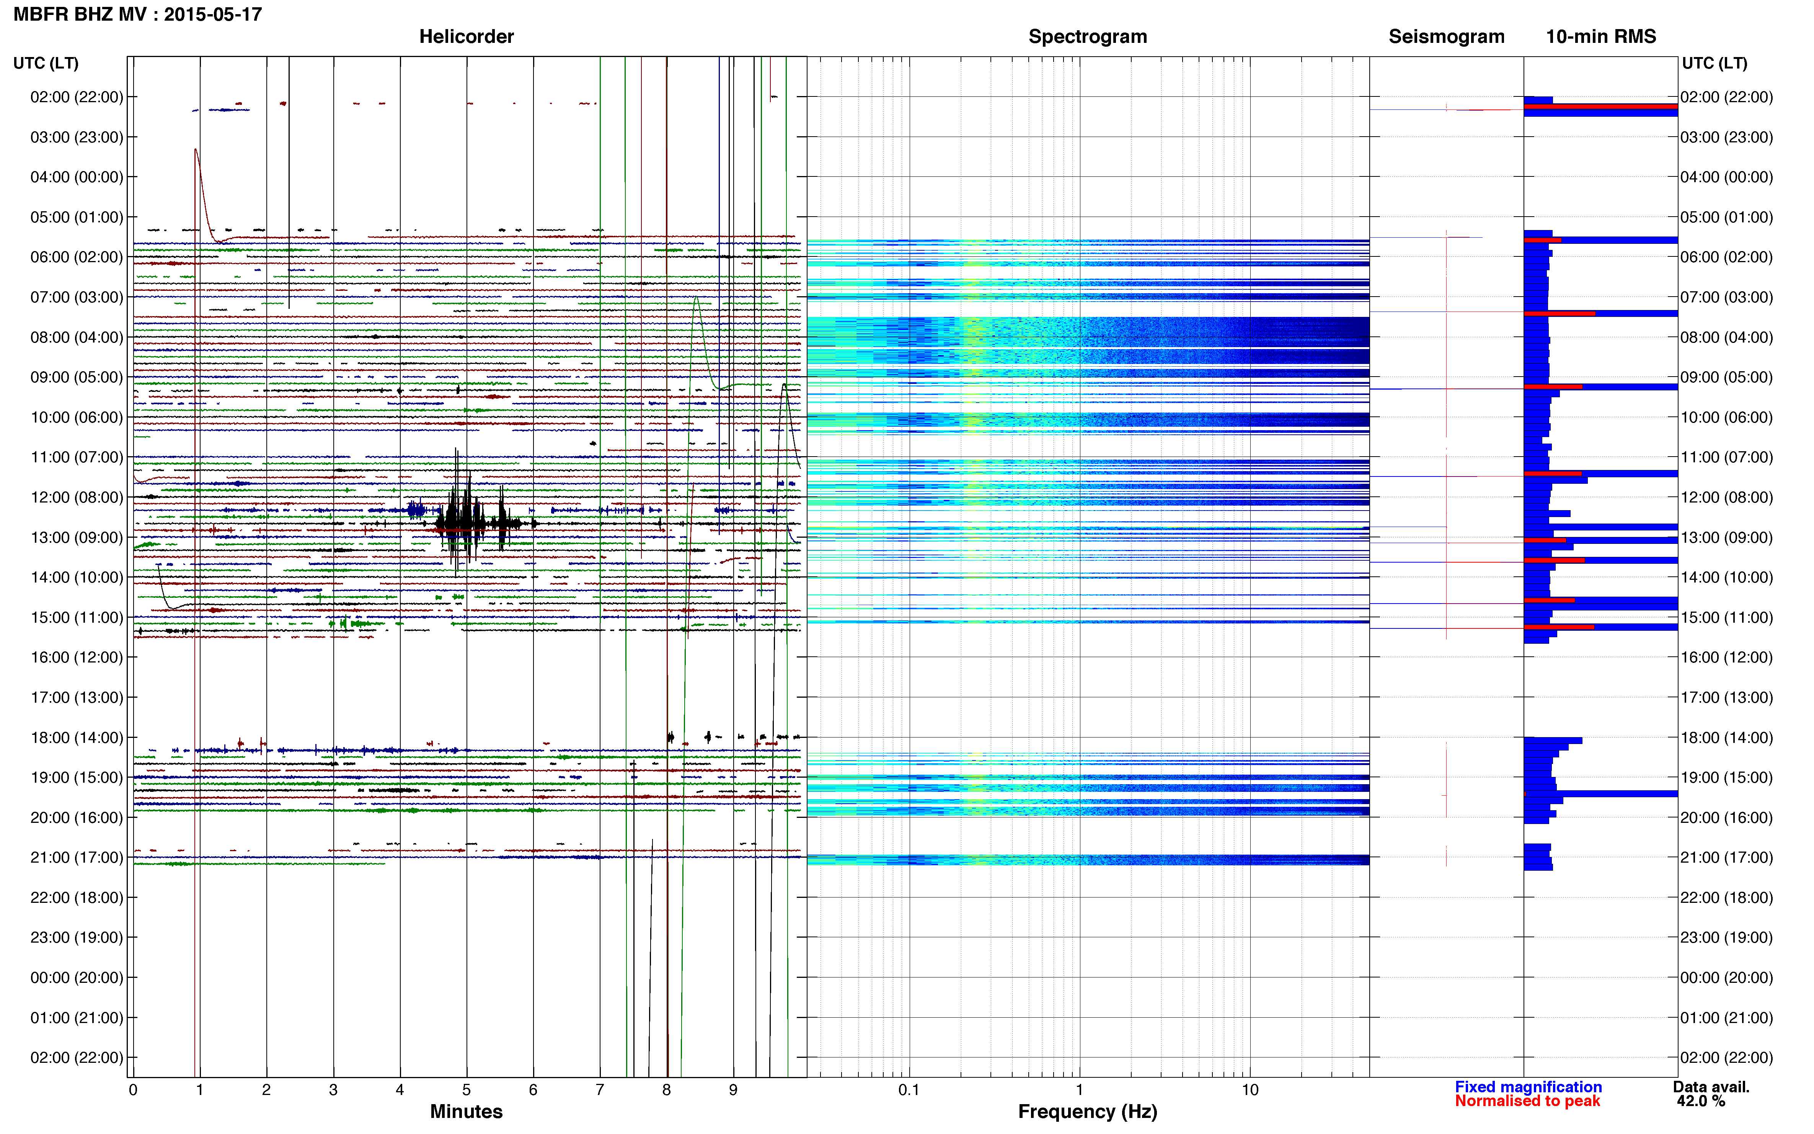The width and height of the screenshot is (1814, 1134).
Task: Click left time label '08:00 (04:00)'
Action: click(x=77, y=337)
